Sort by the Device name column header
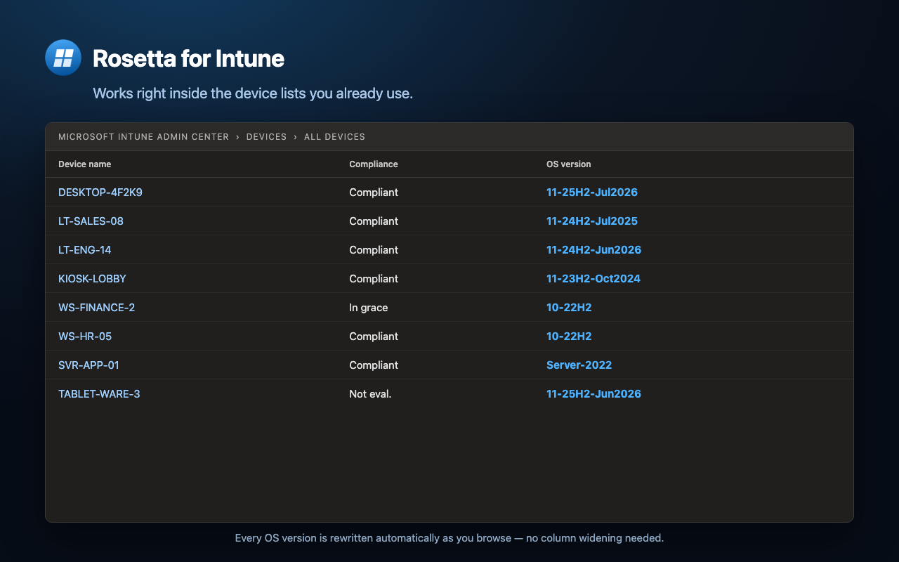Screen dimensions: 899x562 click(84, 164)
